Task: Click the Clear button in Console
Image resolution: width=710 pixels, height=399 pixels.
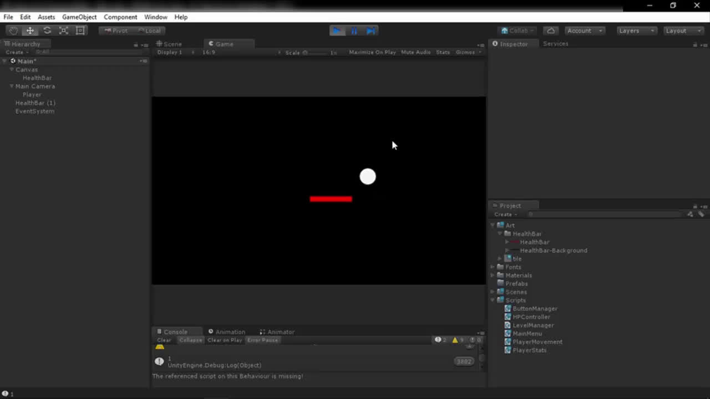Action: [x=164, y=340]
